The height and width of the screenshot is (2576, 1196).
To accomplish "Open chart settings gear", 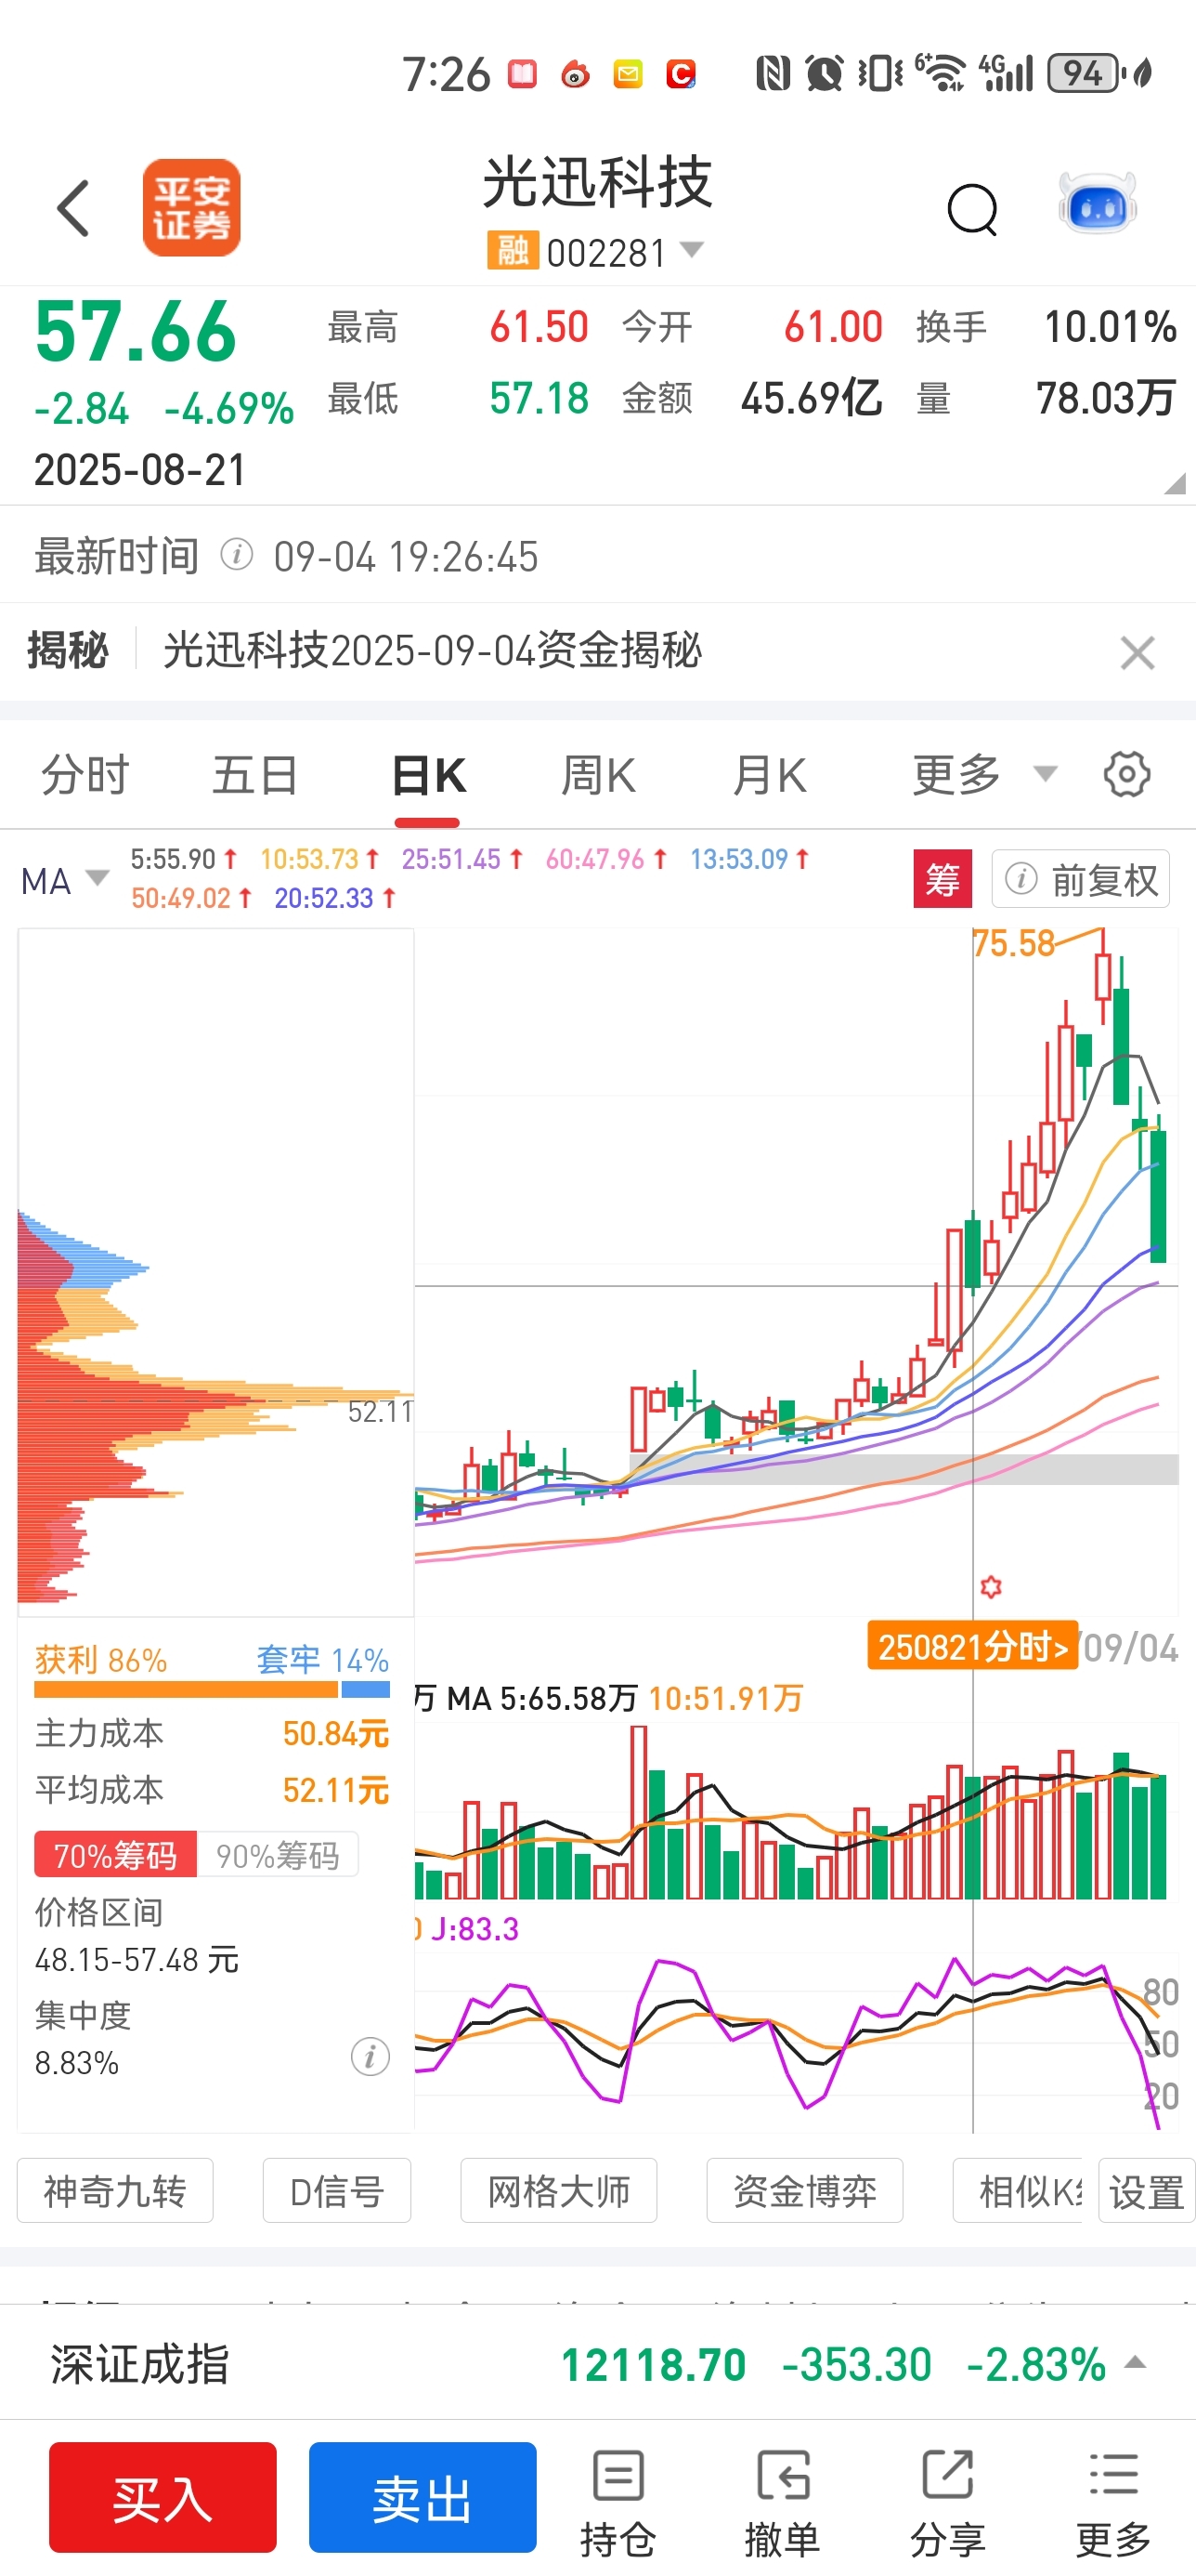I will 1127,775.
